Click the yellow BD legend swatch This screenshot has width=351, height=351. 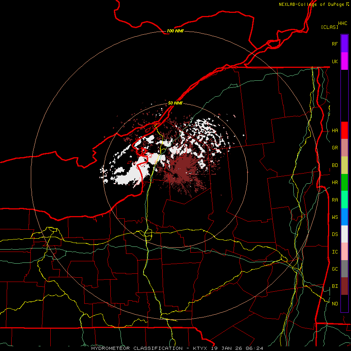344,165
